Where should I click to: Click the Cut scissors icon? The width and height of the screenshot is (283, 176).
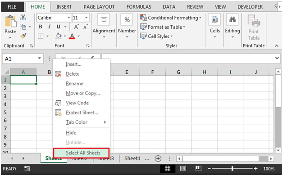tap(23, 18)
